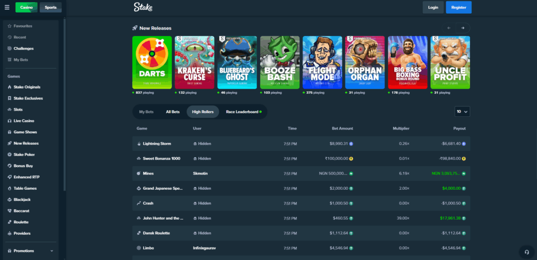Go to next New Releases carousel page
The height and width of the screenshot is (260, 537).
[463, 28]
